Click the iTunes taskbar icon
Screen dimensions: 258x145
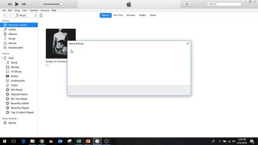pos(97,141)
